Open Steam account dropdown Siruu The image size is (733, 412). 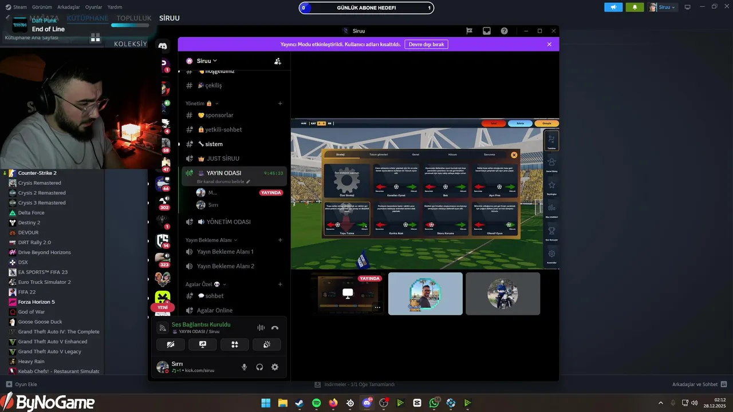(663, 7)
